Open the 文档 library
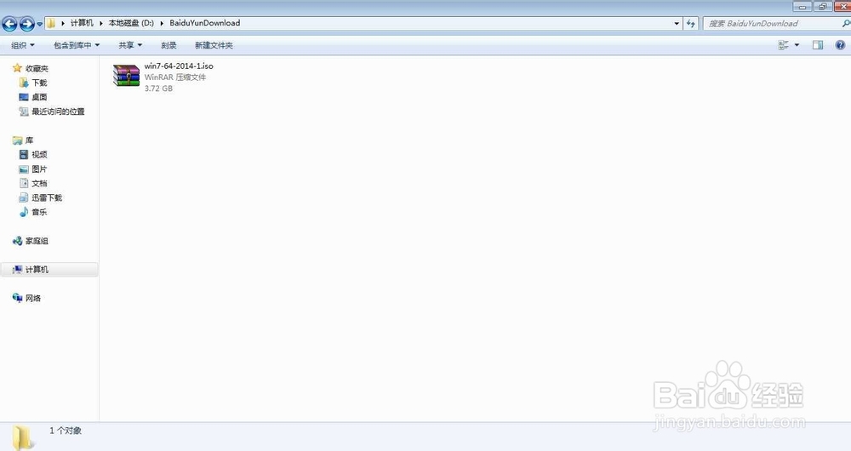Screen dimensions: 851x451 [39, 184]
